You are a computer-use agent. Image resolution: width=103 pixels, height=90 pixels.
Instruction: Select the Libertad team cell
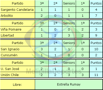tap(17, 35)
